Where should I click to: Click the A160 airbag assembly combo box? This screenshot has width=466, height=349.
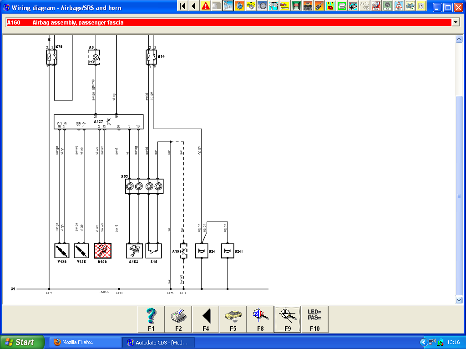point(233,22)
